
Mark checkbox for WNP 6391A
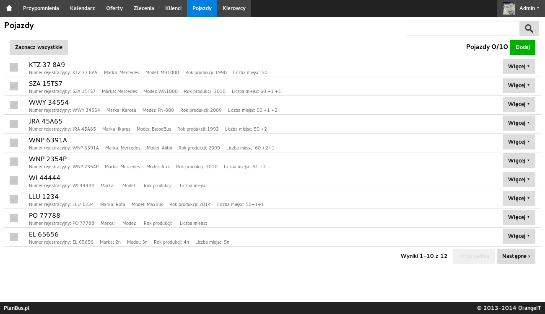pyautogui.click(x=14, y=143)
